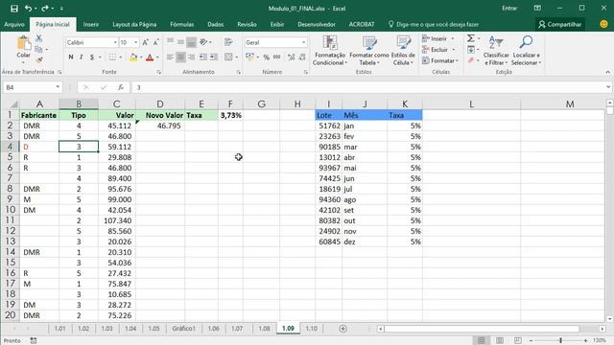
Task: Open the Estilos de Célula dropdown
Action: click(x=403, y=50)
